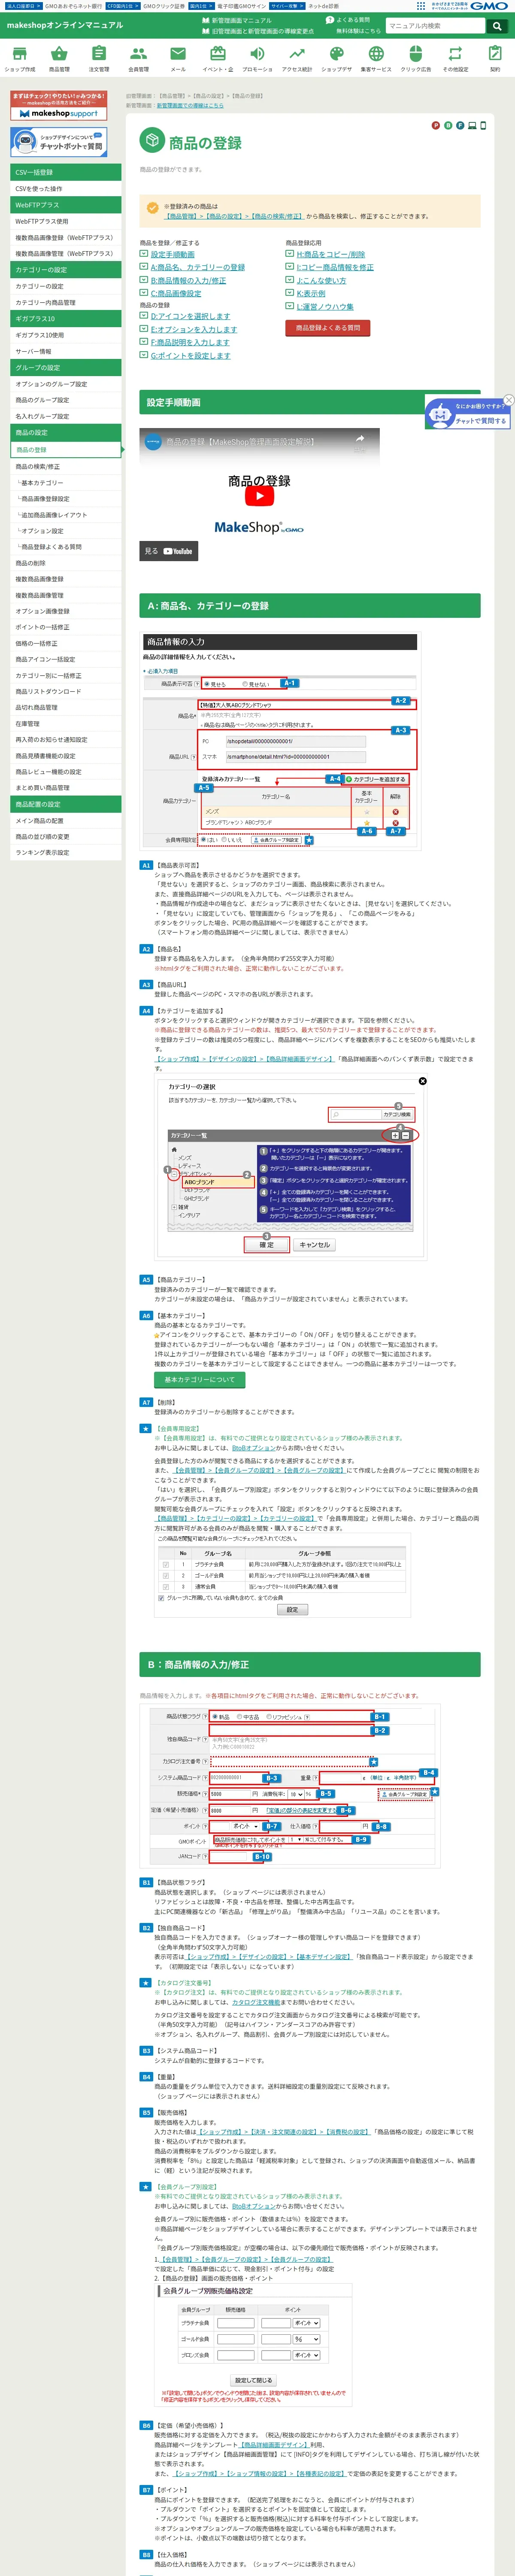
Task: Open the GMOあおぞらネット銀行 top link
Action: tap(72, 5)
